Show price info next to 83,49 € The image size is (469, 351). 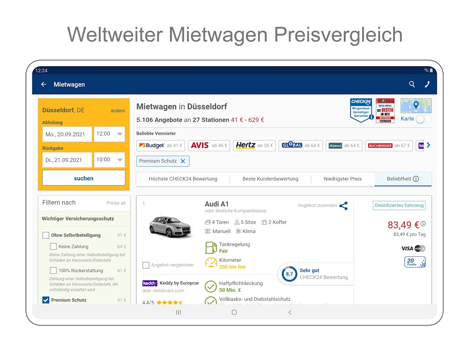tap(423, 223)
